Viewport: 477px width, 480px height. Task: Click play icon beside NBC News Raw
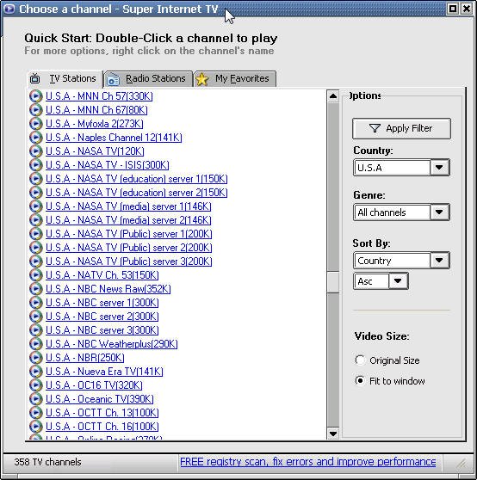(35, 289)
